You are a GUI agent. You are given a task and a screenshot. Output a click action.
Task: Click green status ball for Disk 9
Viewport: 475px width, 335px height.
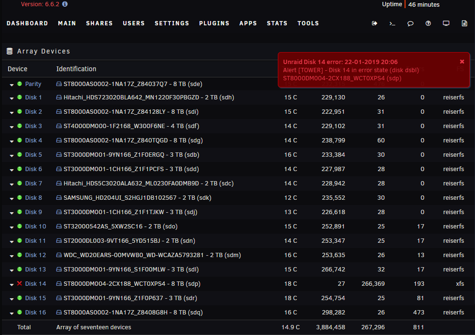point(20,212)
